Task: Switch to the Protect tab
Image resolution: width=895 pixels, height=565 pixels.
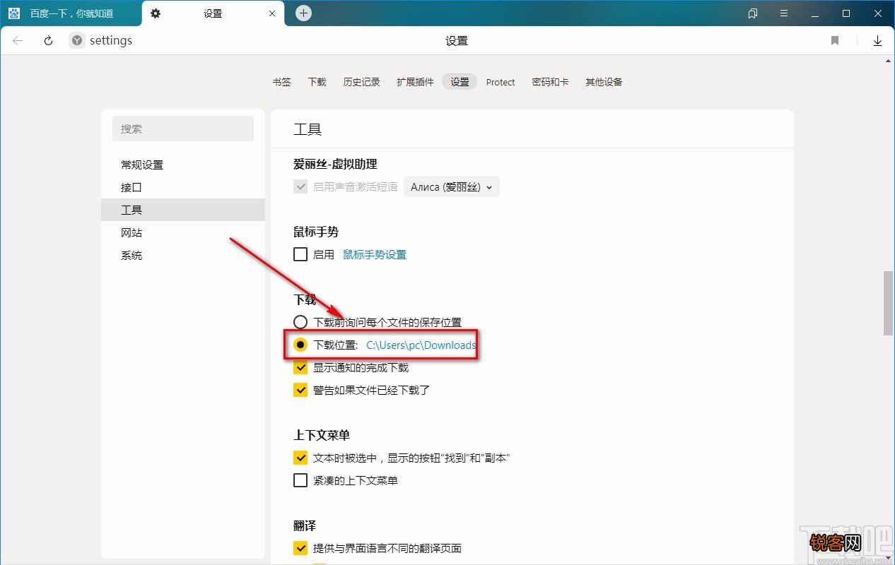Action: [x=501, y=82]
